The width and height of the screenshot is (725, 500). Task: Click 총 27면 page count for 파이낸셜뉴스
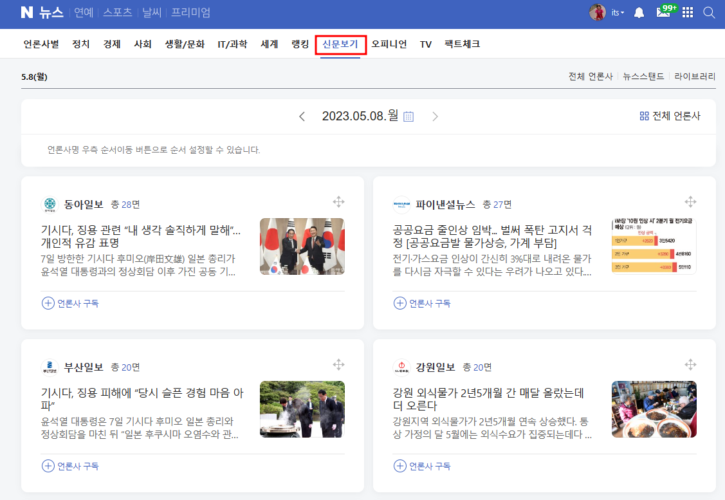click(497, 205)
